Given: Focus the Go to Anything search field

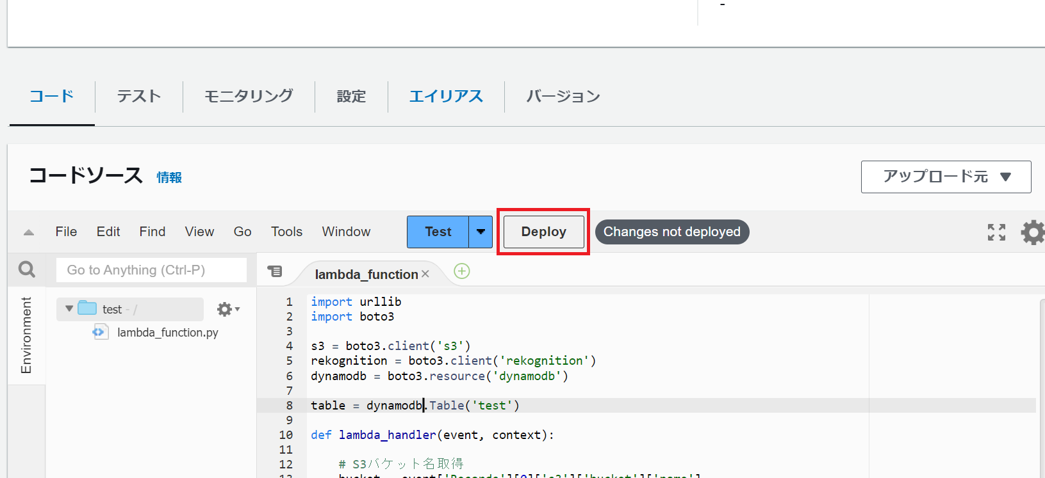Looking at the screenshot, I should click(151, 270).
